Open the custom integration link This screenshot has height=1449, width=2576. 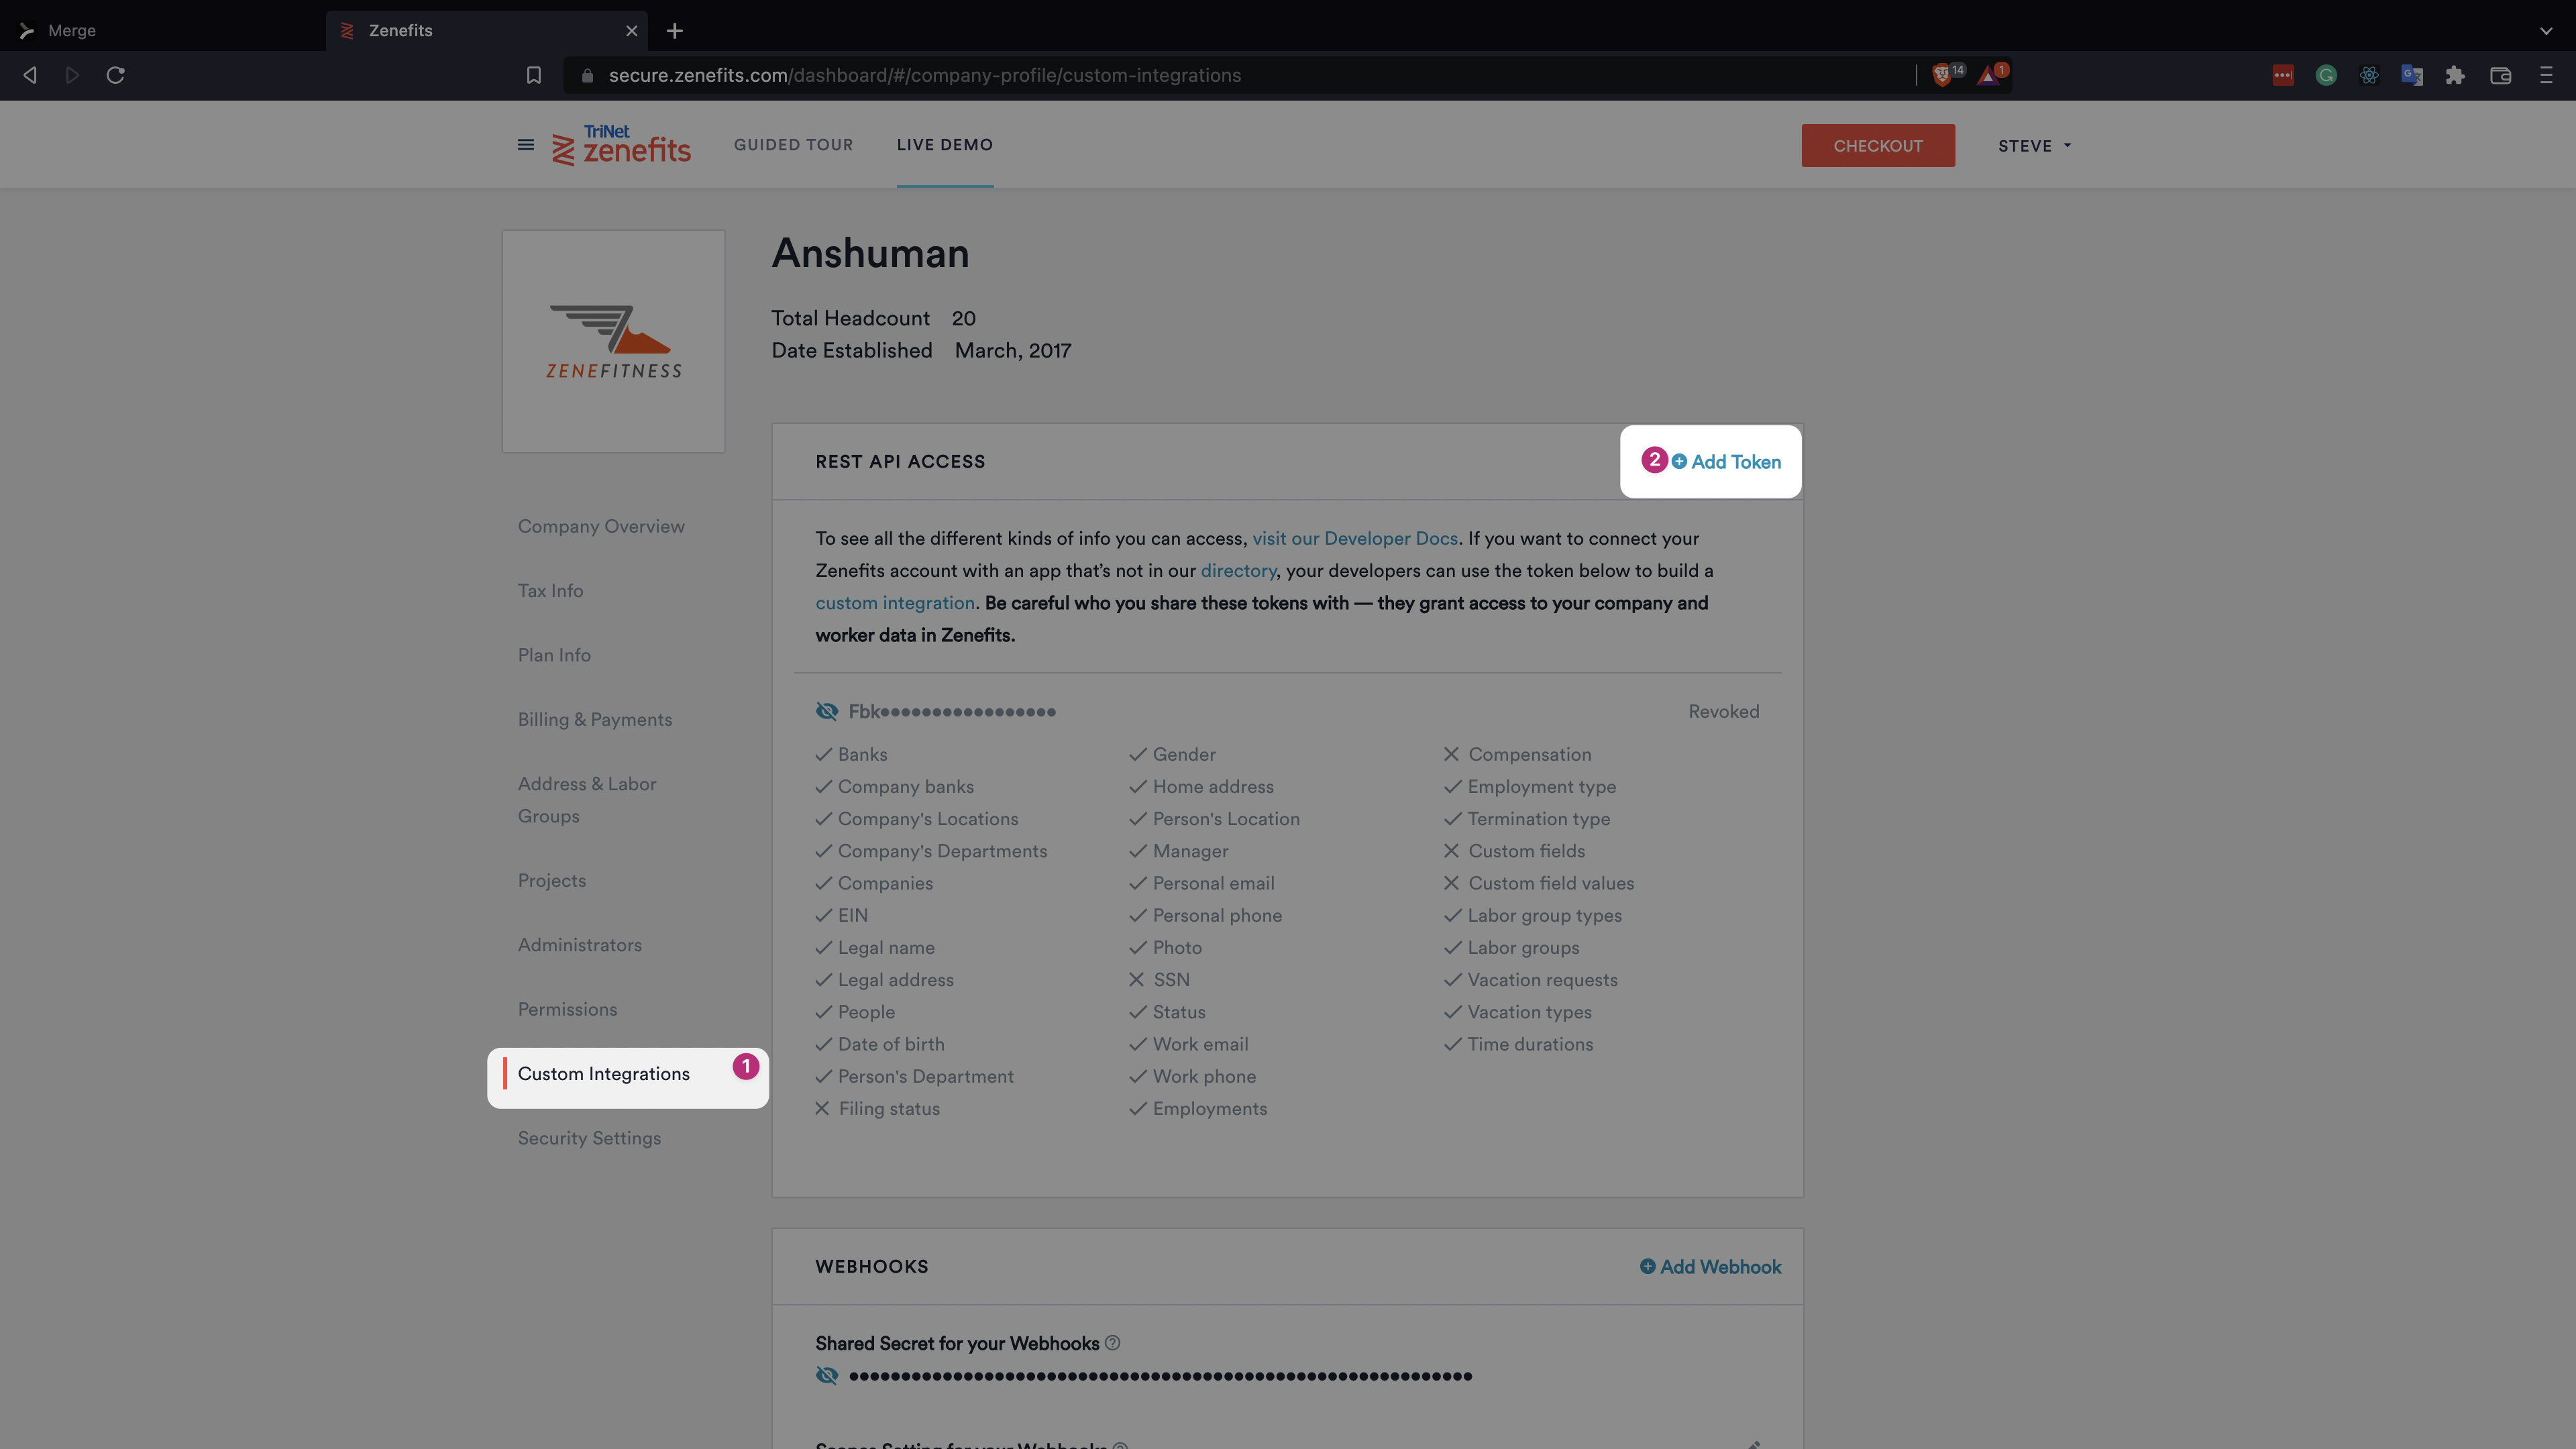tap(895, 603)
